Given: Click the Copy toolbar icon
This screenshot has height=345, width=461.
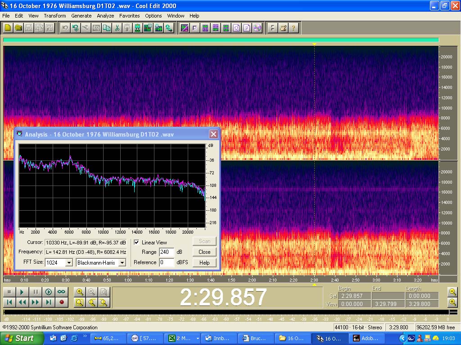Looking at the screenshot, I should [x=107, y=28].
